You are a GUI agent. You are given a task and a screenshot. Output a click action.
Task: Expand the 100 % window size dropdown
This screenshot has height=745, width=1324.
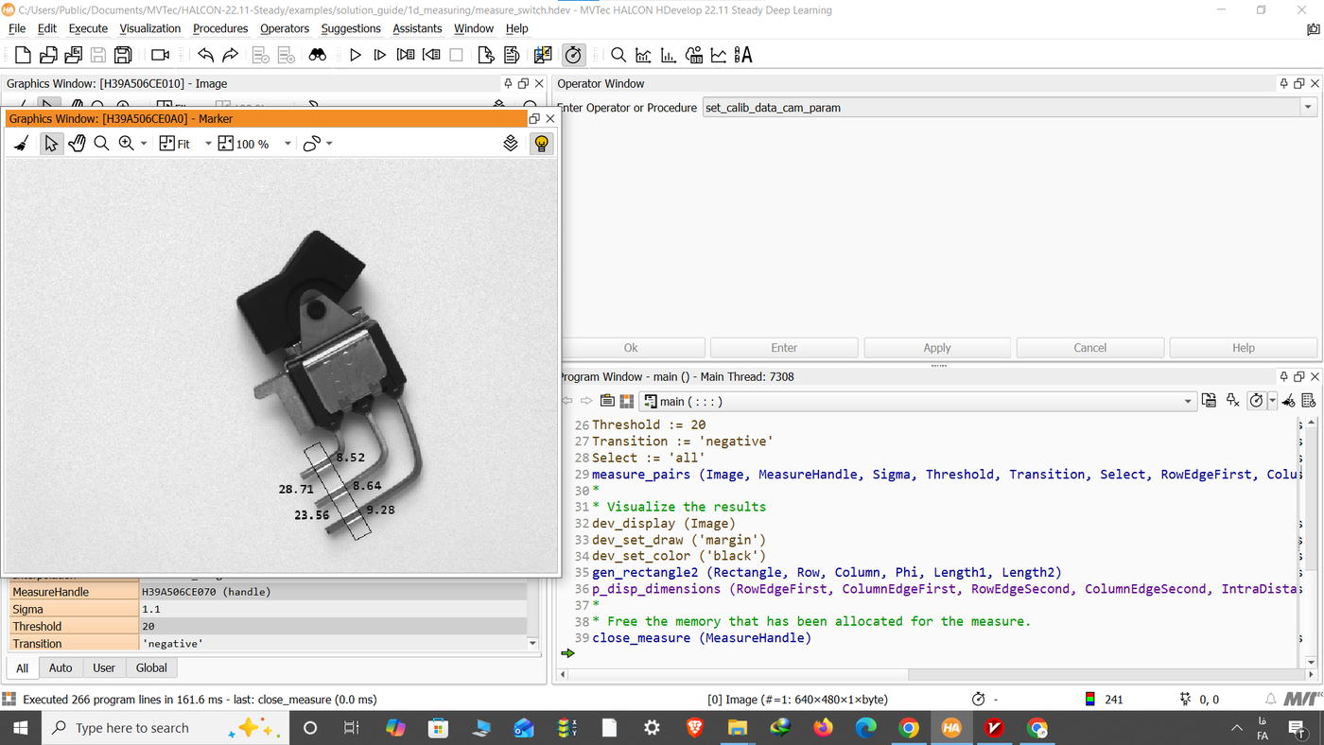tap(286, 144)
